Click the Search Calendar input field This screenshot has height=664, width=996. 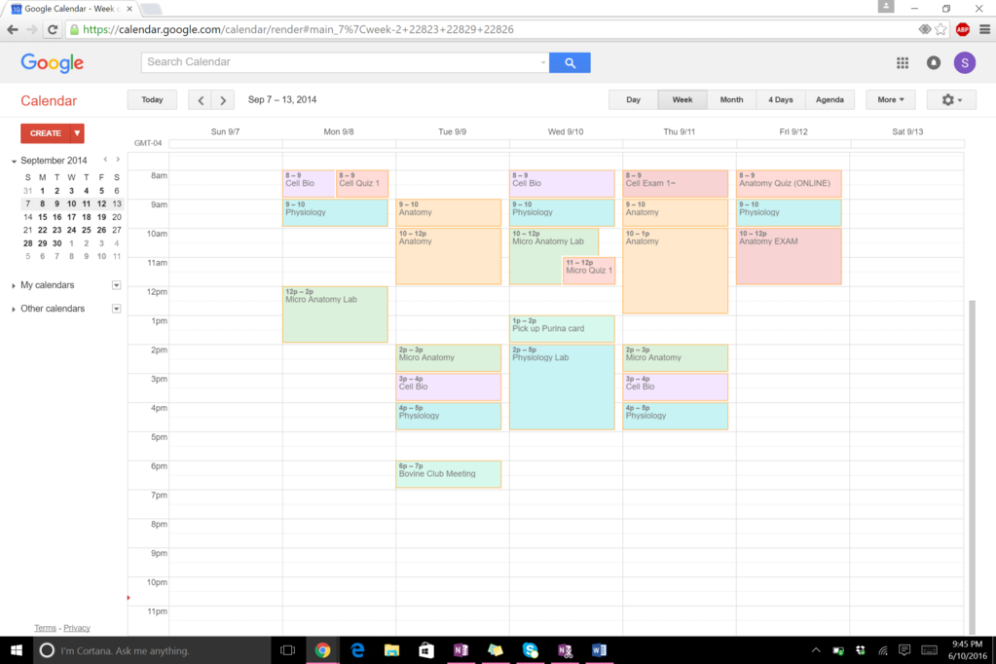click(x=341, y=62)
